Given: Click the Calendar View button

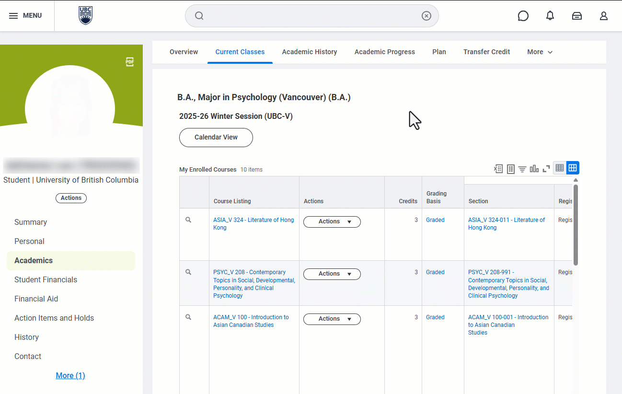Looking at the screenshot, I should click(x=216, y=138).
